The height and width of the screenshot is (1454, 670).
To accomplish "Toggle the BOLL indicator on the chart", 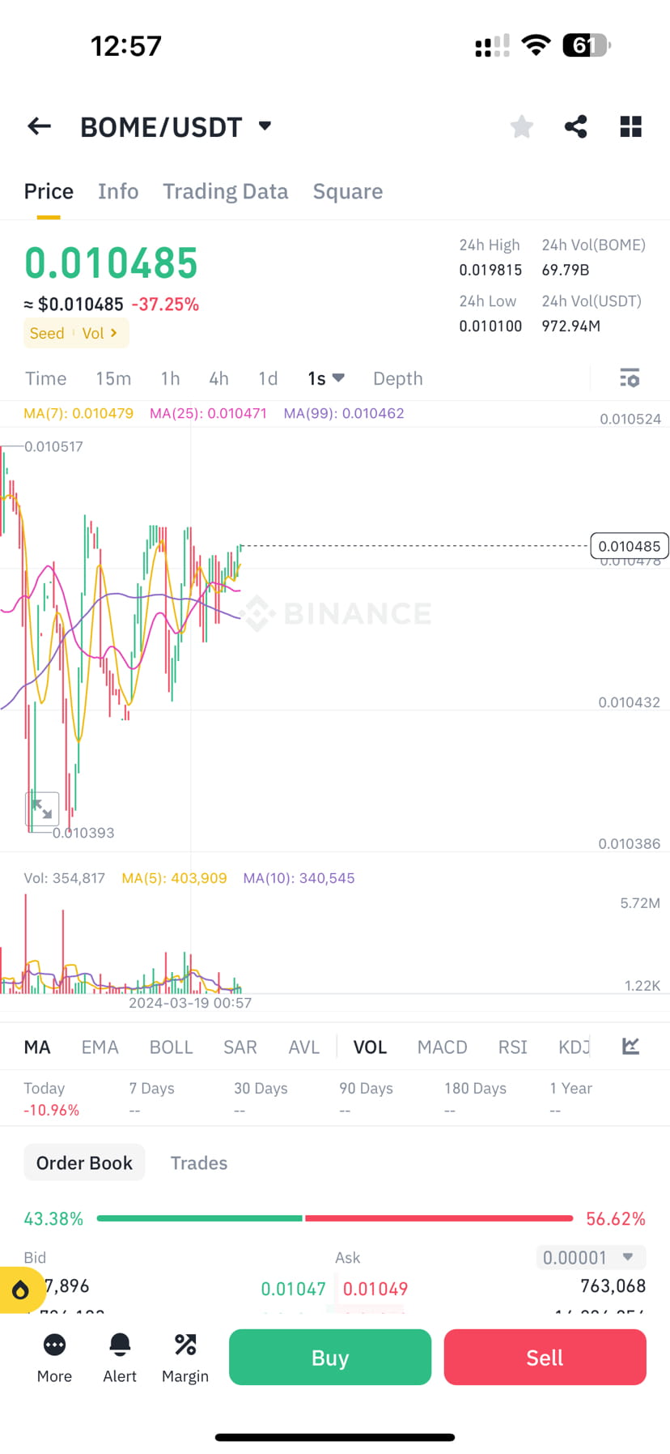I will coord(171,1047).
